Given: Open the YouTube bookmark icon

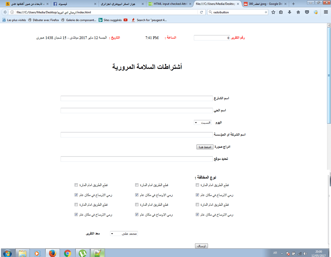Looking at the screenshot, I should point(126,20).
